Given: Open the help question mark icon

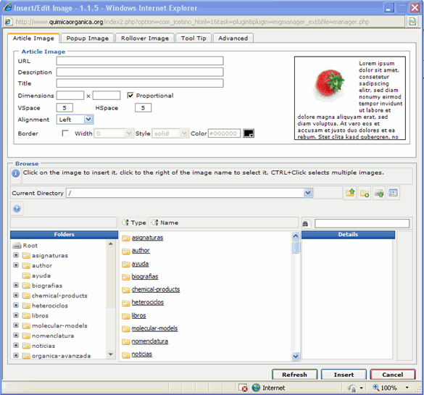Looking at the screenshot, I should click(17, 209).
